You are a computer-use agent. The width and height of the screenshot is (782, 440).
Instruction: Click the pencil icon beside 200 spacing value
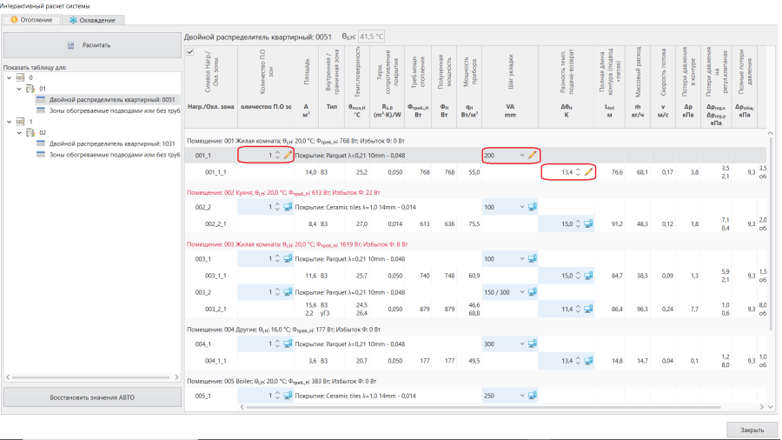(532, 155)
